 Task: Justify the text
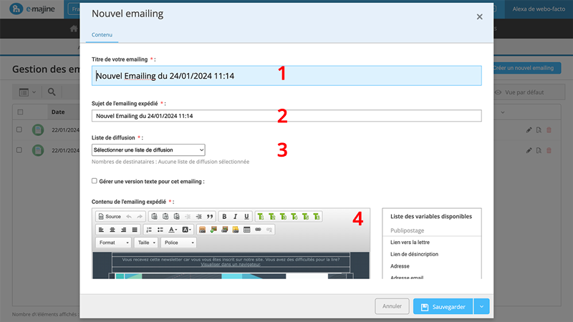[135, 230]
